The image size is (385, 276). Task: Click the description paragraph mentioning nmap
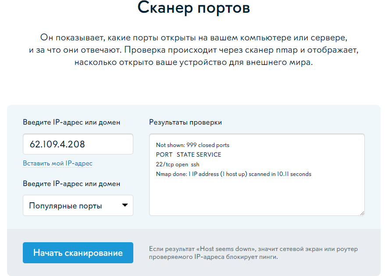point(193,50)
